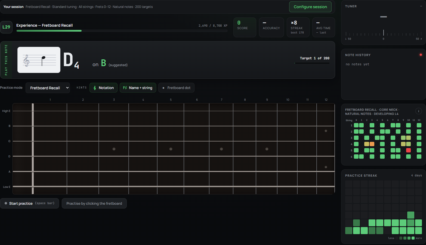Select heatmap cell string 1 fret 12
Image resolution: width=426 pixels, height=245 pixels.
pyautogui.click(x=419, y=125)
